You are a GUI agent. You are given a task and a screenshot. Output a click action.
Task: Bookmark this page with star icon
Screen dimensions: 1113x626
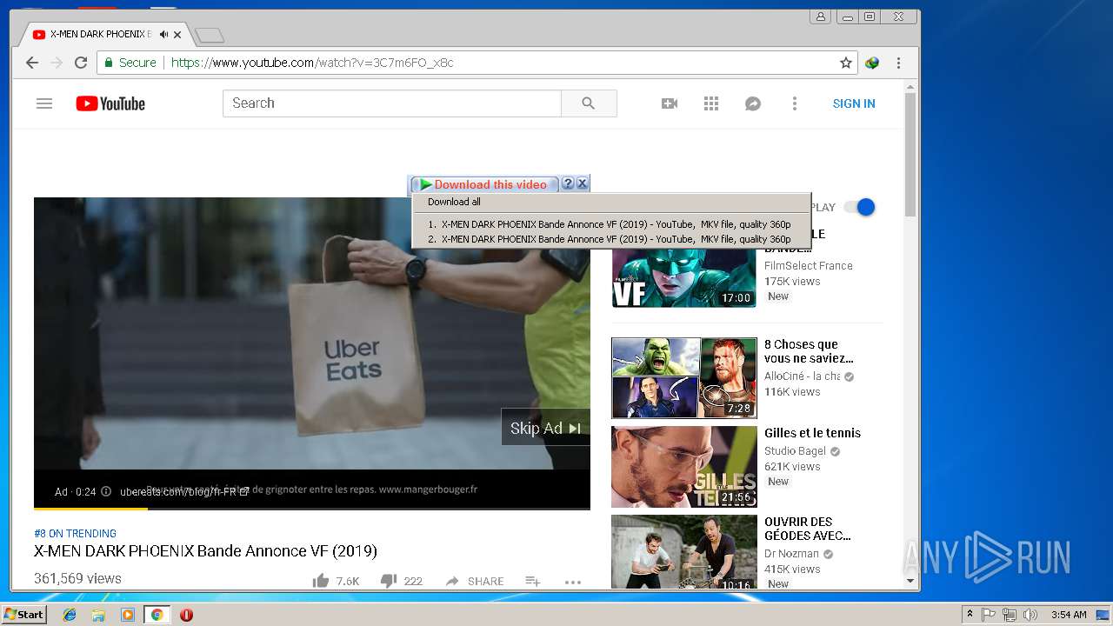845,63
